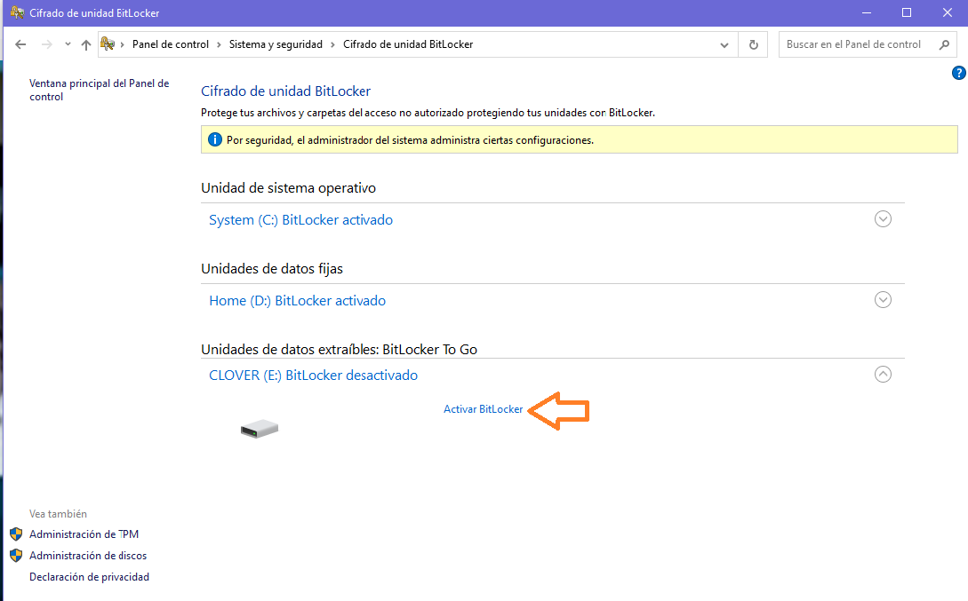Screen dimensions: 968x601
Task: Click the breadcrumb chevron after 'Panel de control'
Action: pos(219,44)
